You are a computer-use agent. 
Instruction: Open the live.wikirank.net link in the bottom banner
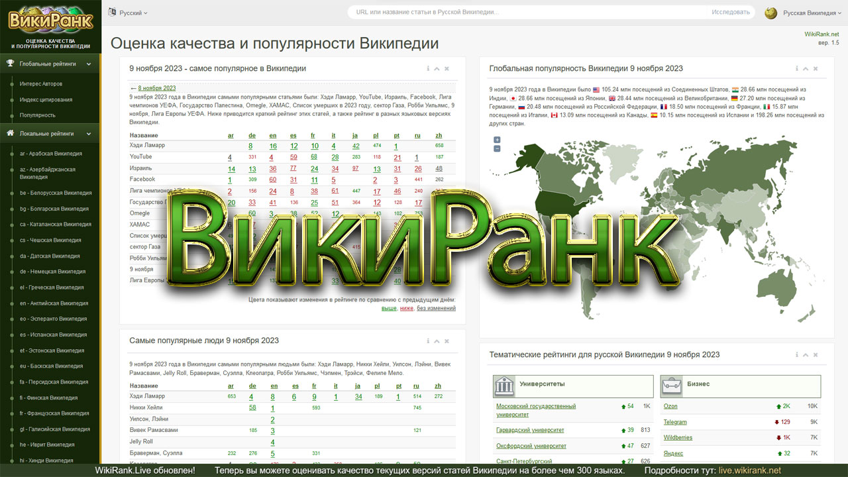(750, 470)
